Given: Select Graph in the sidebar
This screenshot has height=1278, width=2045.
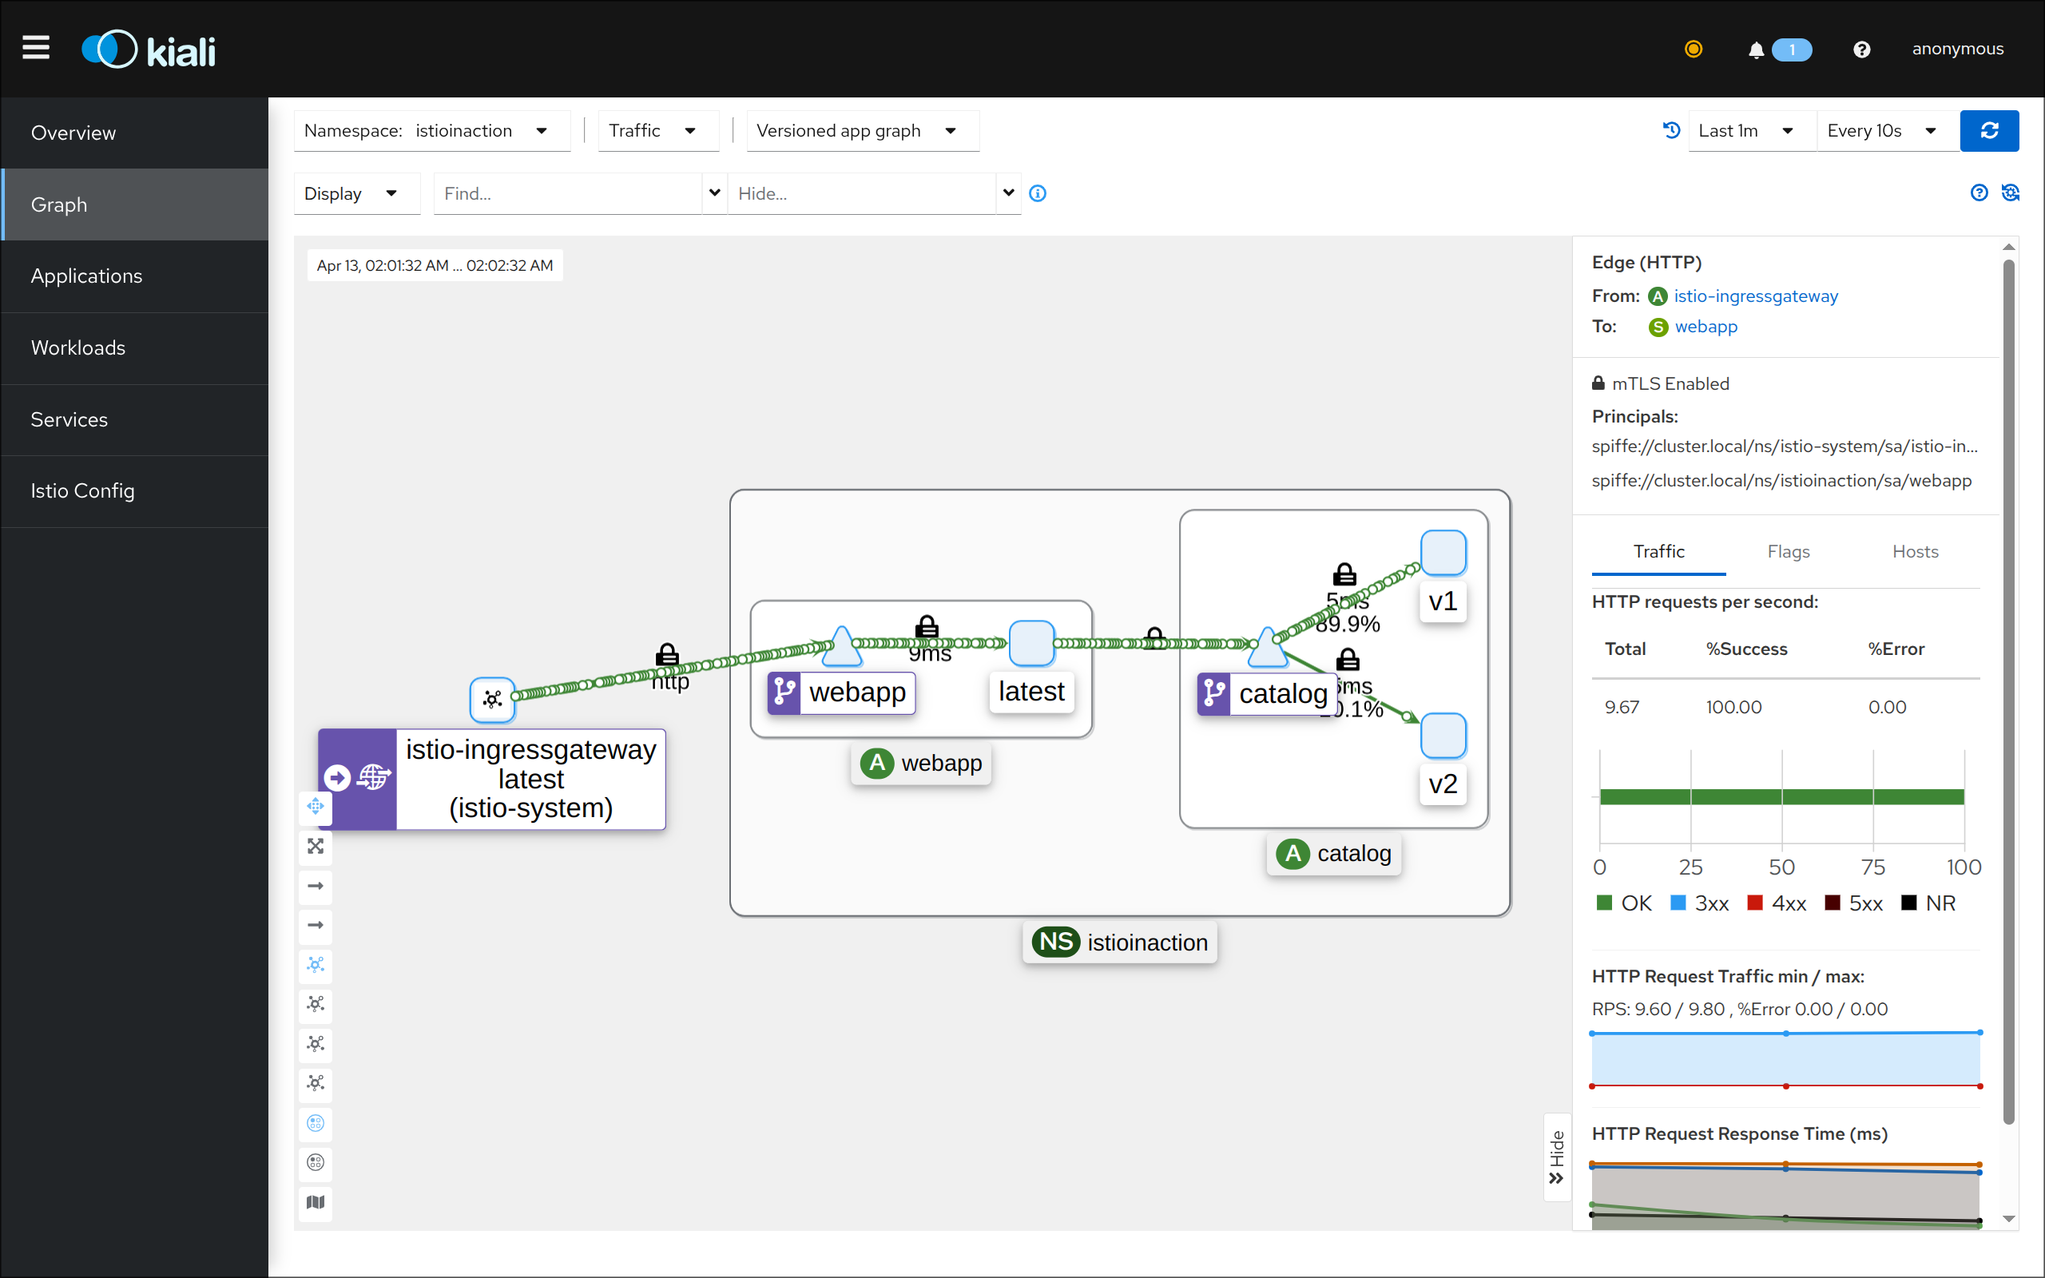Looking at the screenshot, I should (134, 204).
